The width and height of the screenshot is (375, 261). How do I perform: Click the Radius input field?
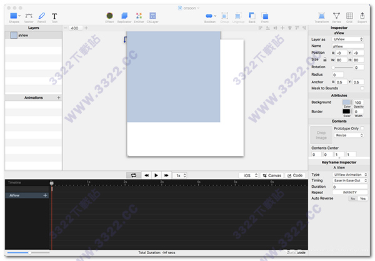point(337,74)
